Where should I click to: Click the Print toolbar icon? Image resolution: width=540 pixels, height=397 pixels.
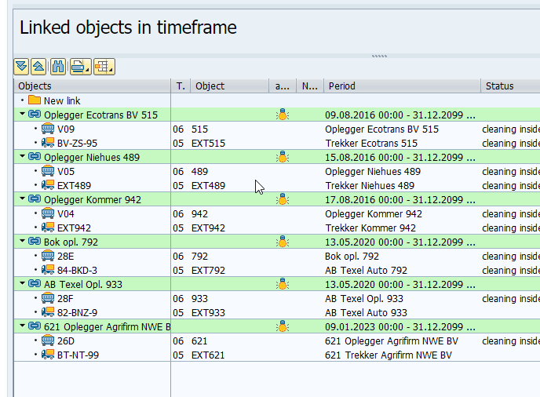[78, 67]
